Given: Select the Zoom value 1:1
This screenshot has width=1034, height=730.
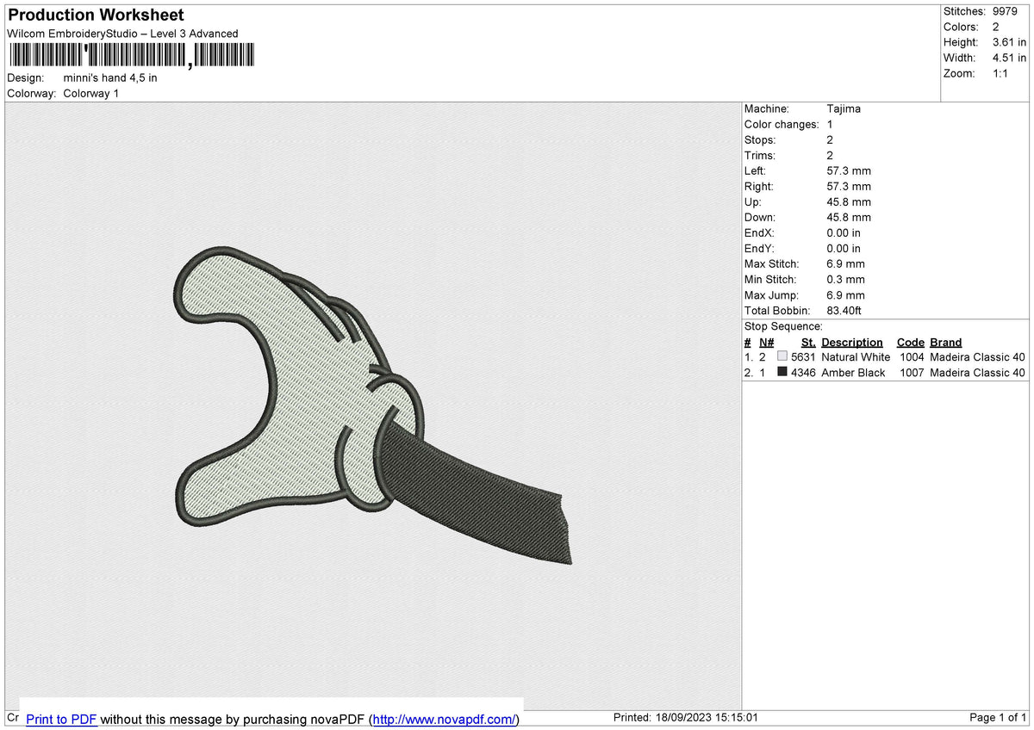Looking at the screenshot, I should pos(1002,73).
